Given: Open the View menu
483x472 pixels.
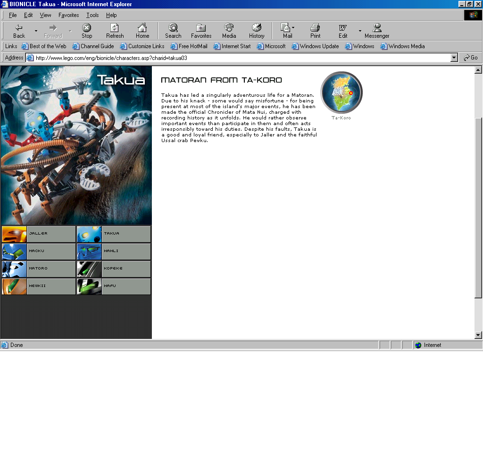Looking at the screenshot, I should click(x=45, y=15).
